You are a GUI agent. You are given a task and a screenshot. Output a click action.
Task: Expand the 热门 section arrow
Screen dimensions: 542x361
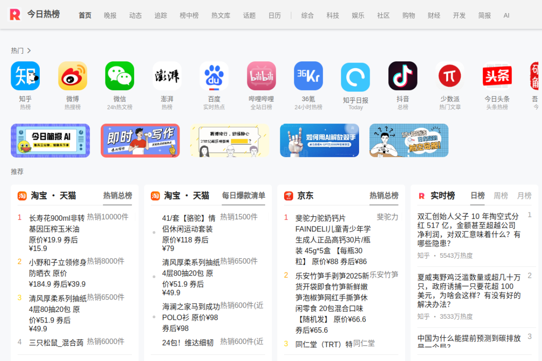coord(29,51)
